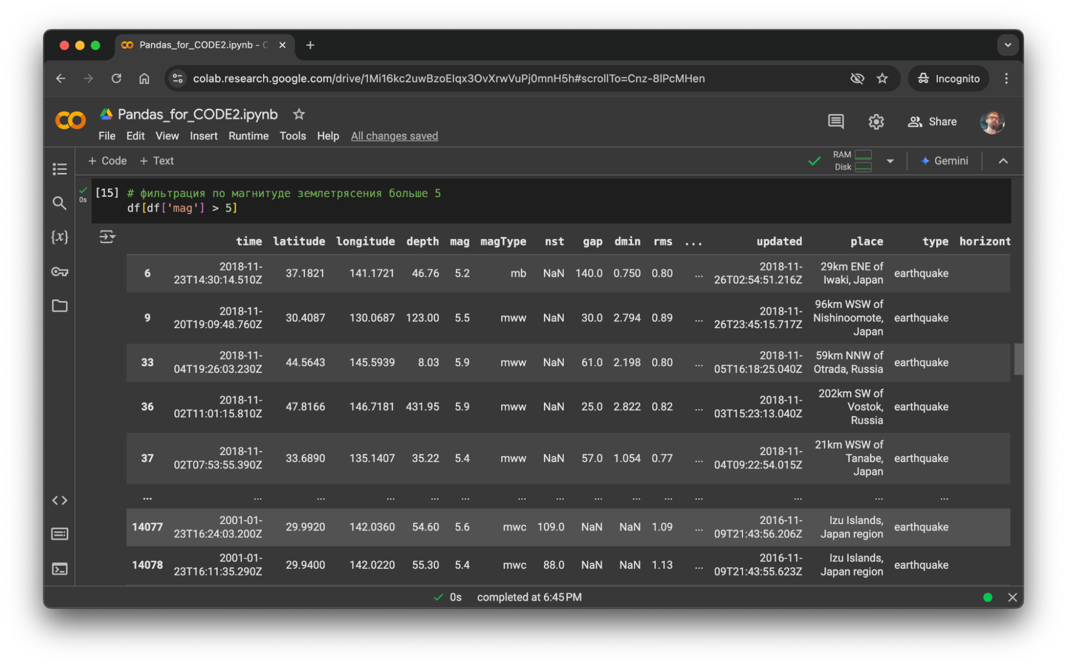Open the Insert menu

(203, 136)
